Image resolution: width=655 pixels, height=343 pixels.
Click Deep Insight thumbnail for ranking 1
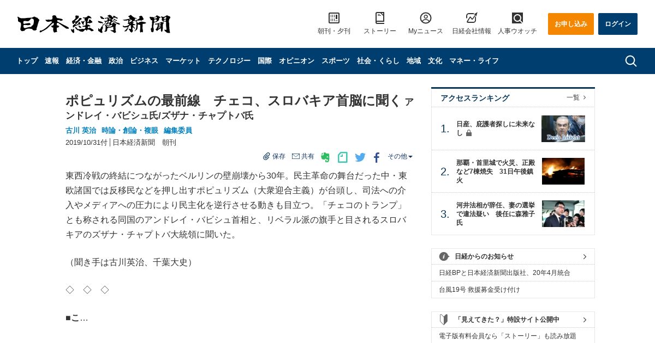[563, 128]
